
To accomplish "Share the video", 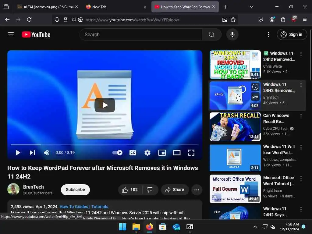I will pos(174,190).
